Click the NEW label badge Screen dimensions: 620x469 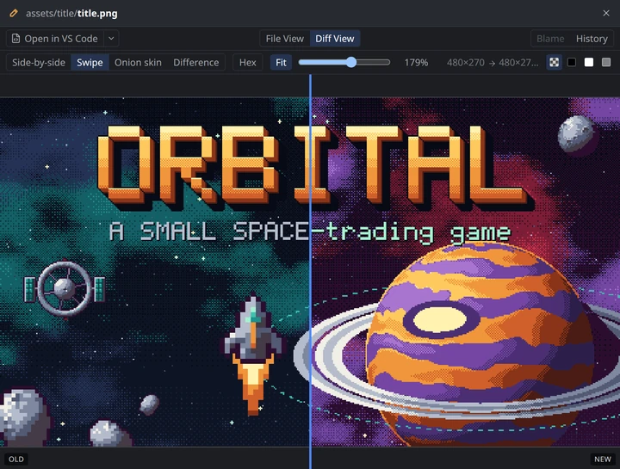click(603, 460)
